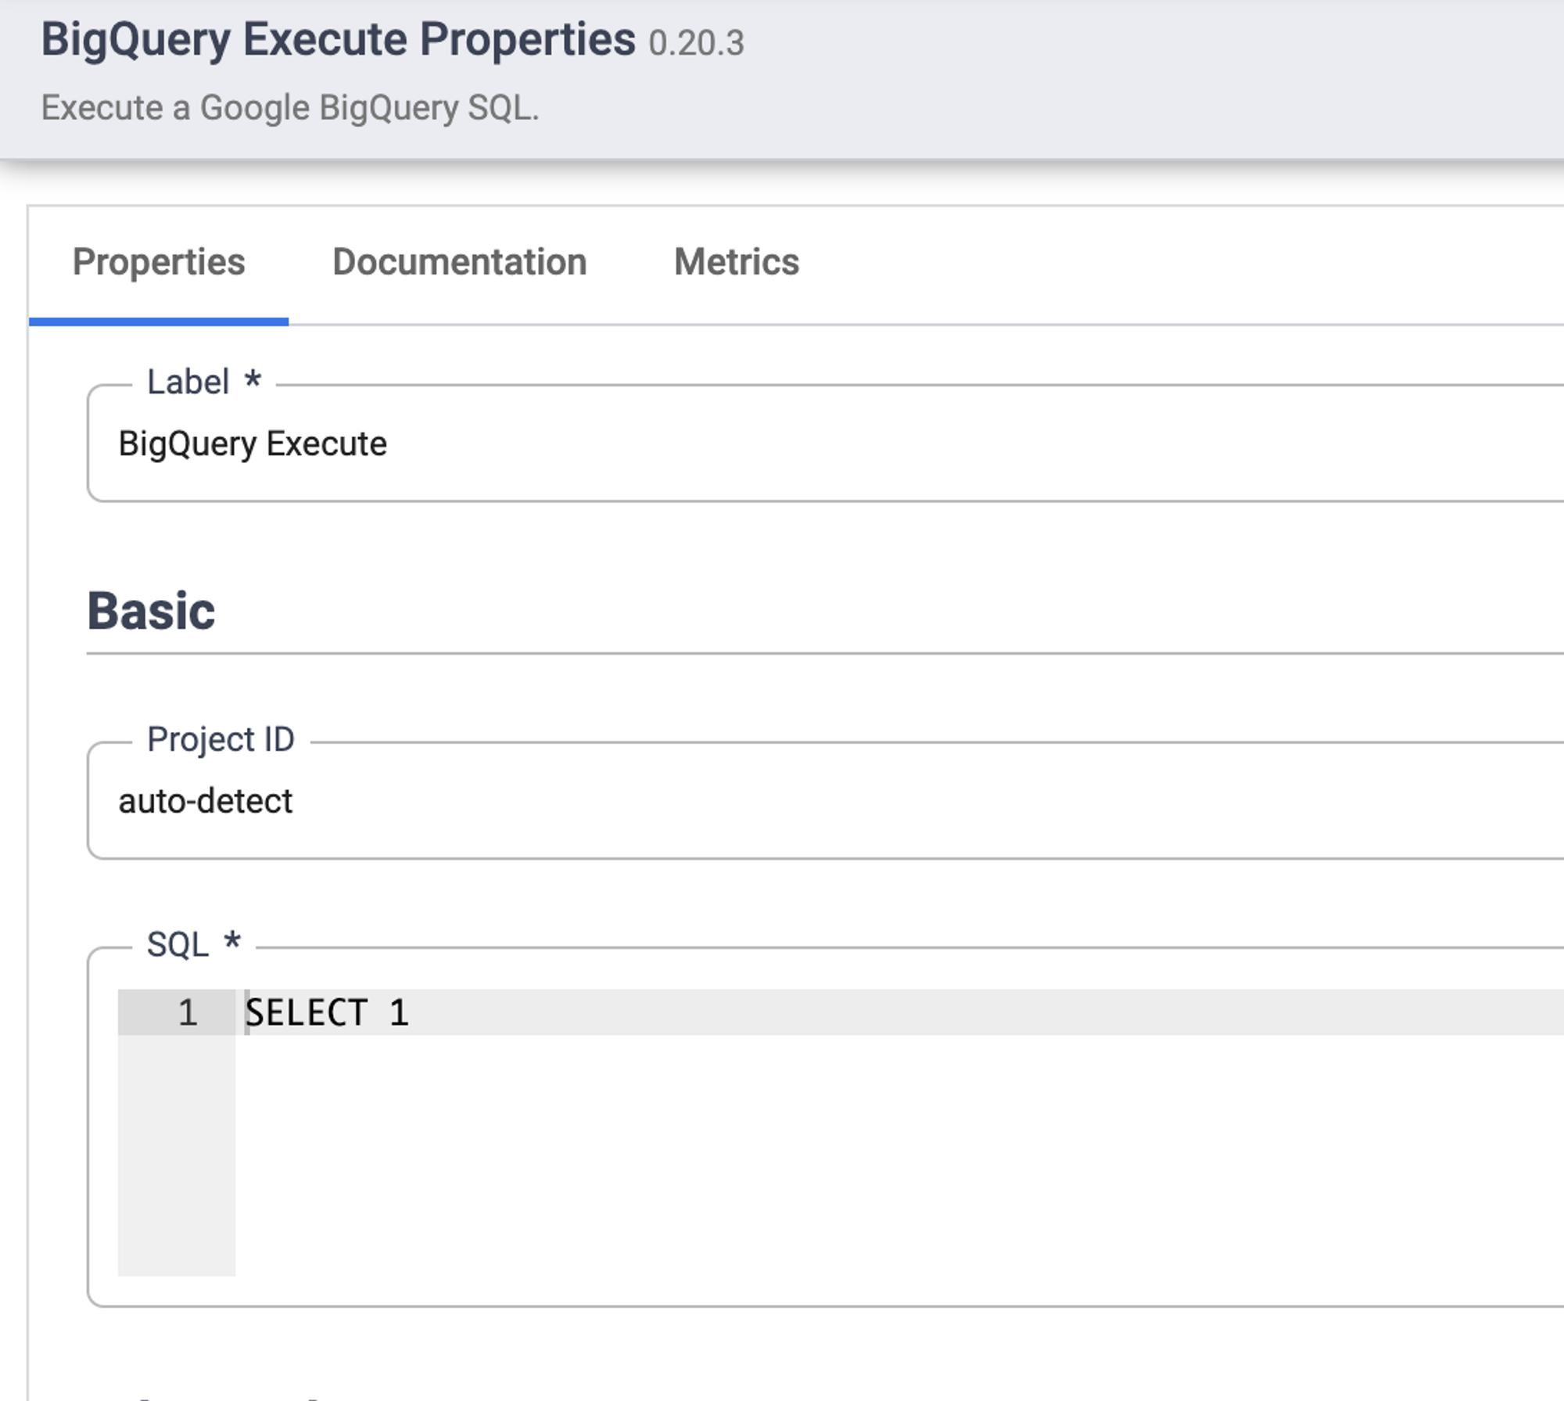The width and height of the screenshot is (1564, 1401).
Task: Click the Label field caption
Action: click(x=188, y=383)
